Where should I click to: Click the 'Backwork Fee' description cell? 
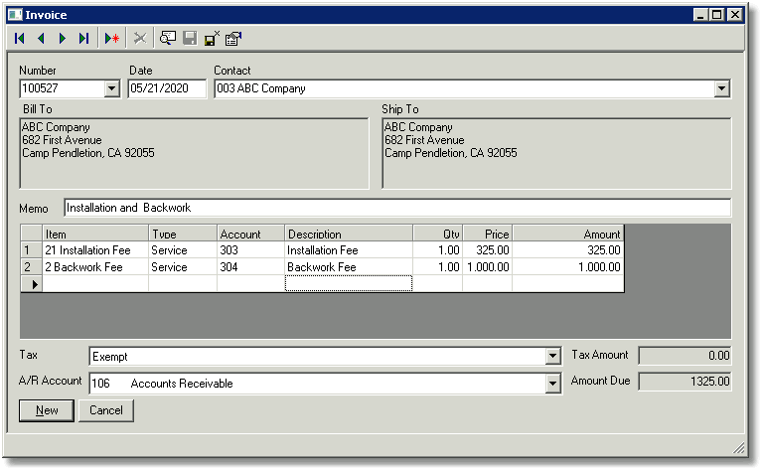tap(349, 266)
